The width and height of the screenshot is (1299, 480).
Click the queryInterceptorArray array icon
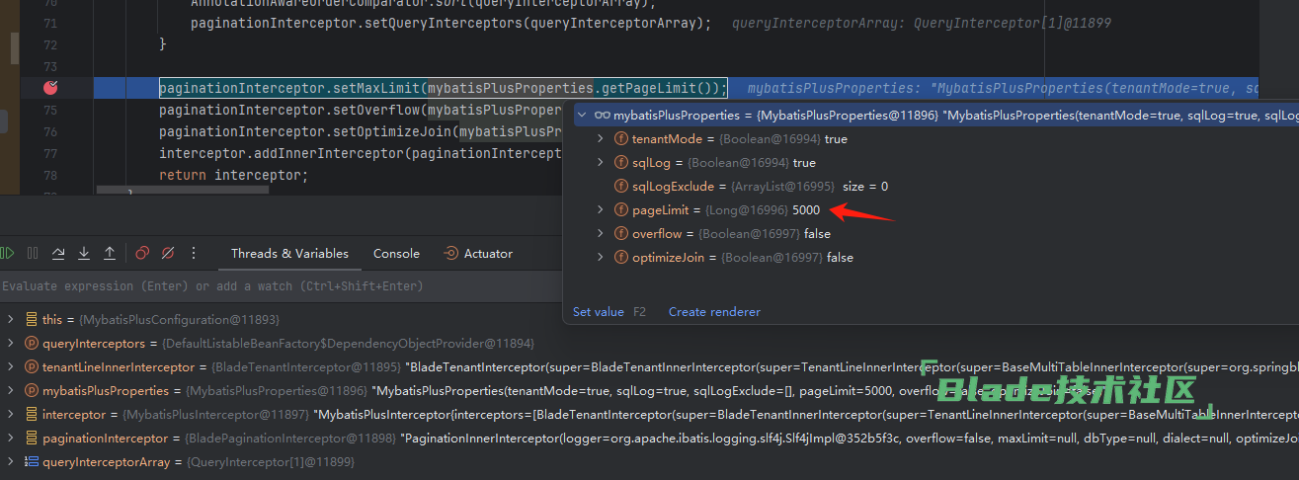tap(31, 462)
